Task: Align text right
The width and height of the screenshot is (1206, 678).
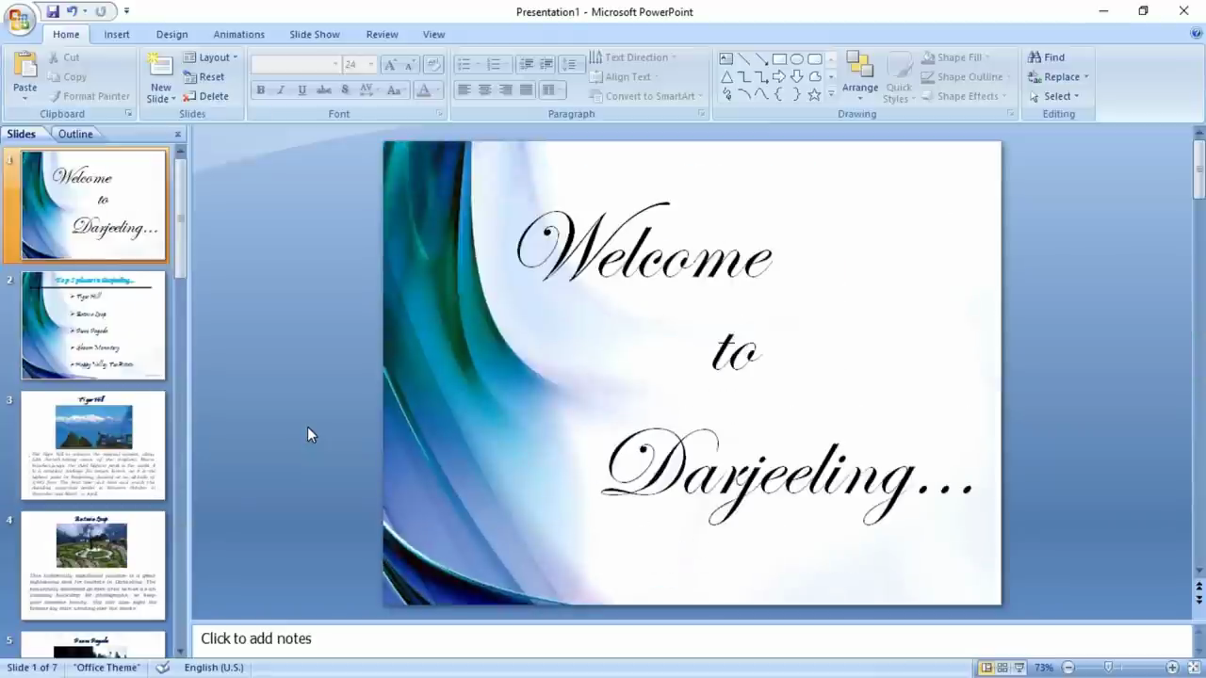Action: 505,90
